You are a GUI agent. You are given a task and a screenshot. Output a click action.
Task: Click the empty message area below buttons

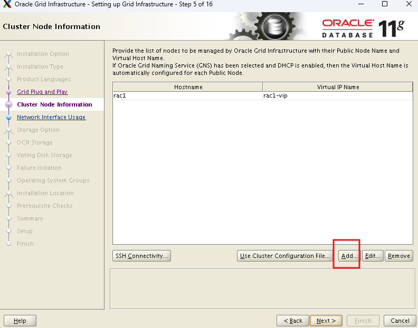point(263,289)
